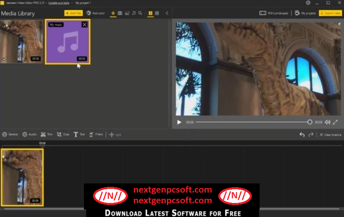Switch to large thumbnail view

(x=150, y=13)
